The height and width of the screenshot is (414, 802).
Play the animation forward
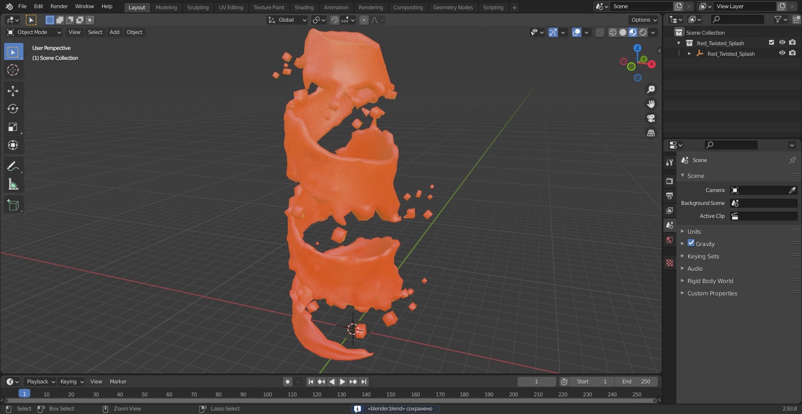click(x=343, y=382)
